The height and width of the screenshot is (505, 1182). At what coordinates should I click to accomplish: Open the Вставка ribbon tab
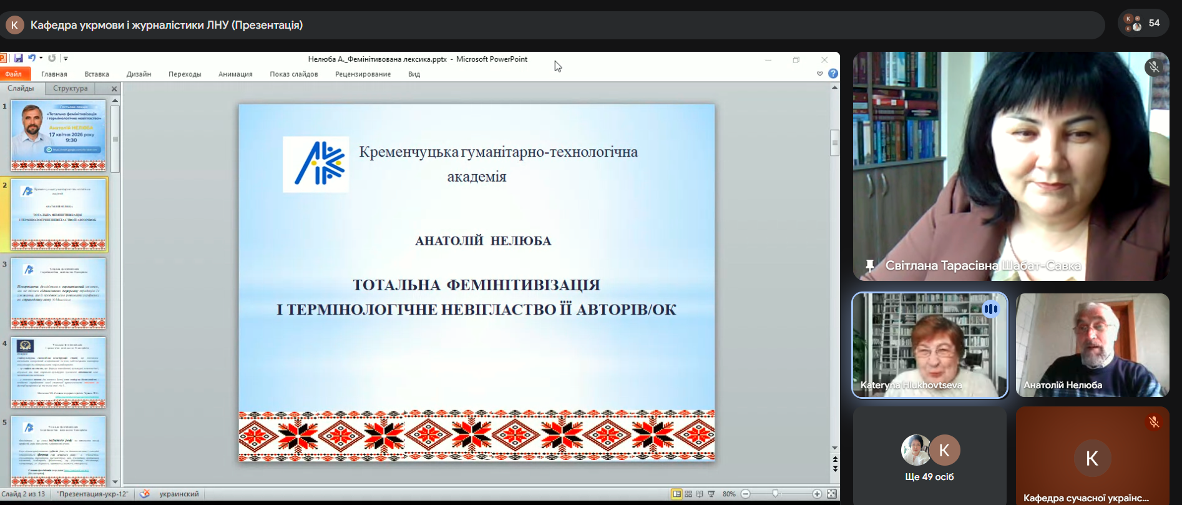(97, 74)
